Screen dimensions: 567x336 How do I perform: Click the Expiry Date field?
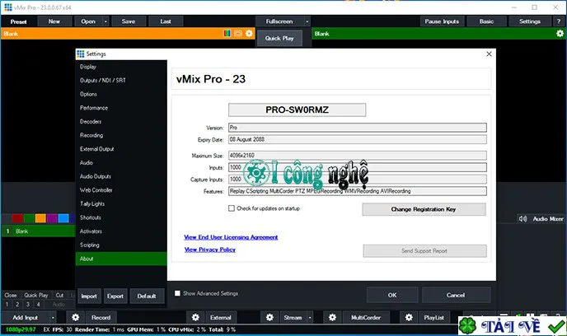tap(358, 139)
